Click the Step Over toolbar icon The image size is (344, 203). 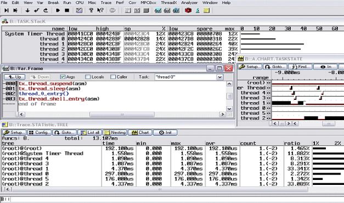coord(15,10)
